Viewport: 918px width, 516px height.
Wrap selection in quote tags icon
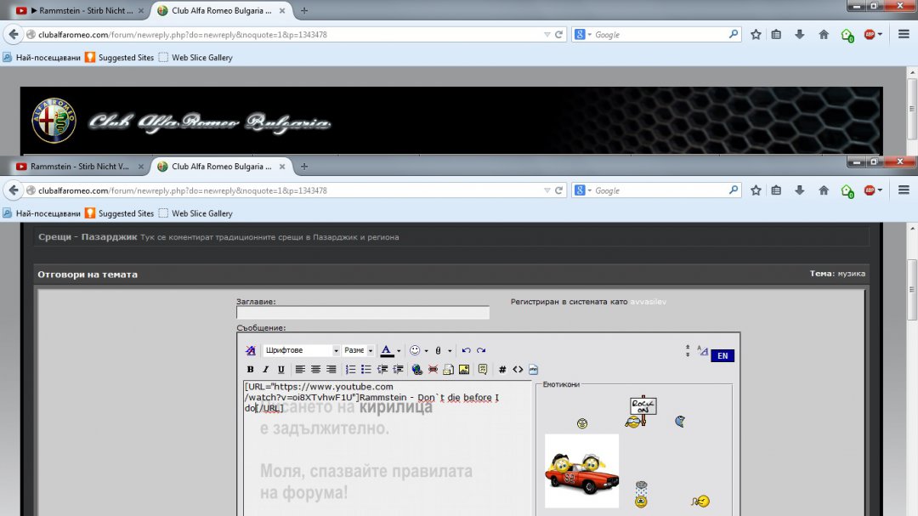tap(483, 370)
